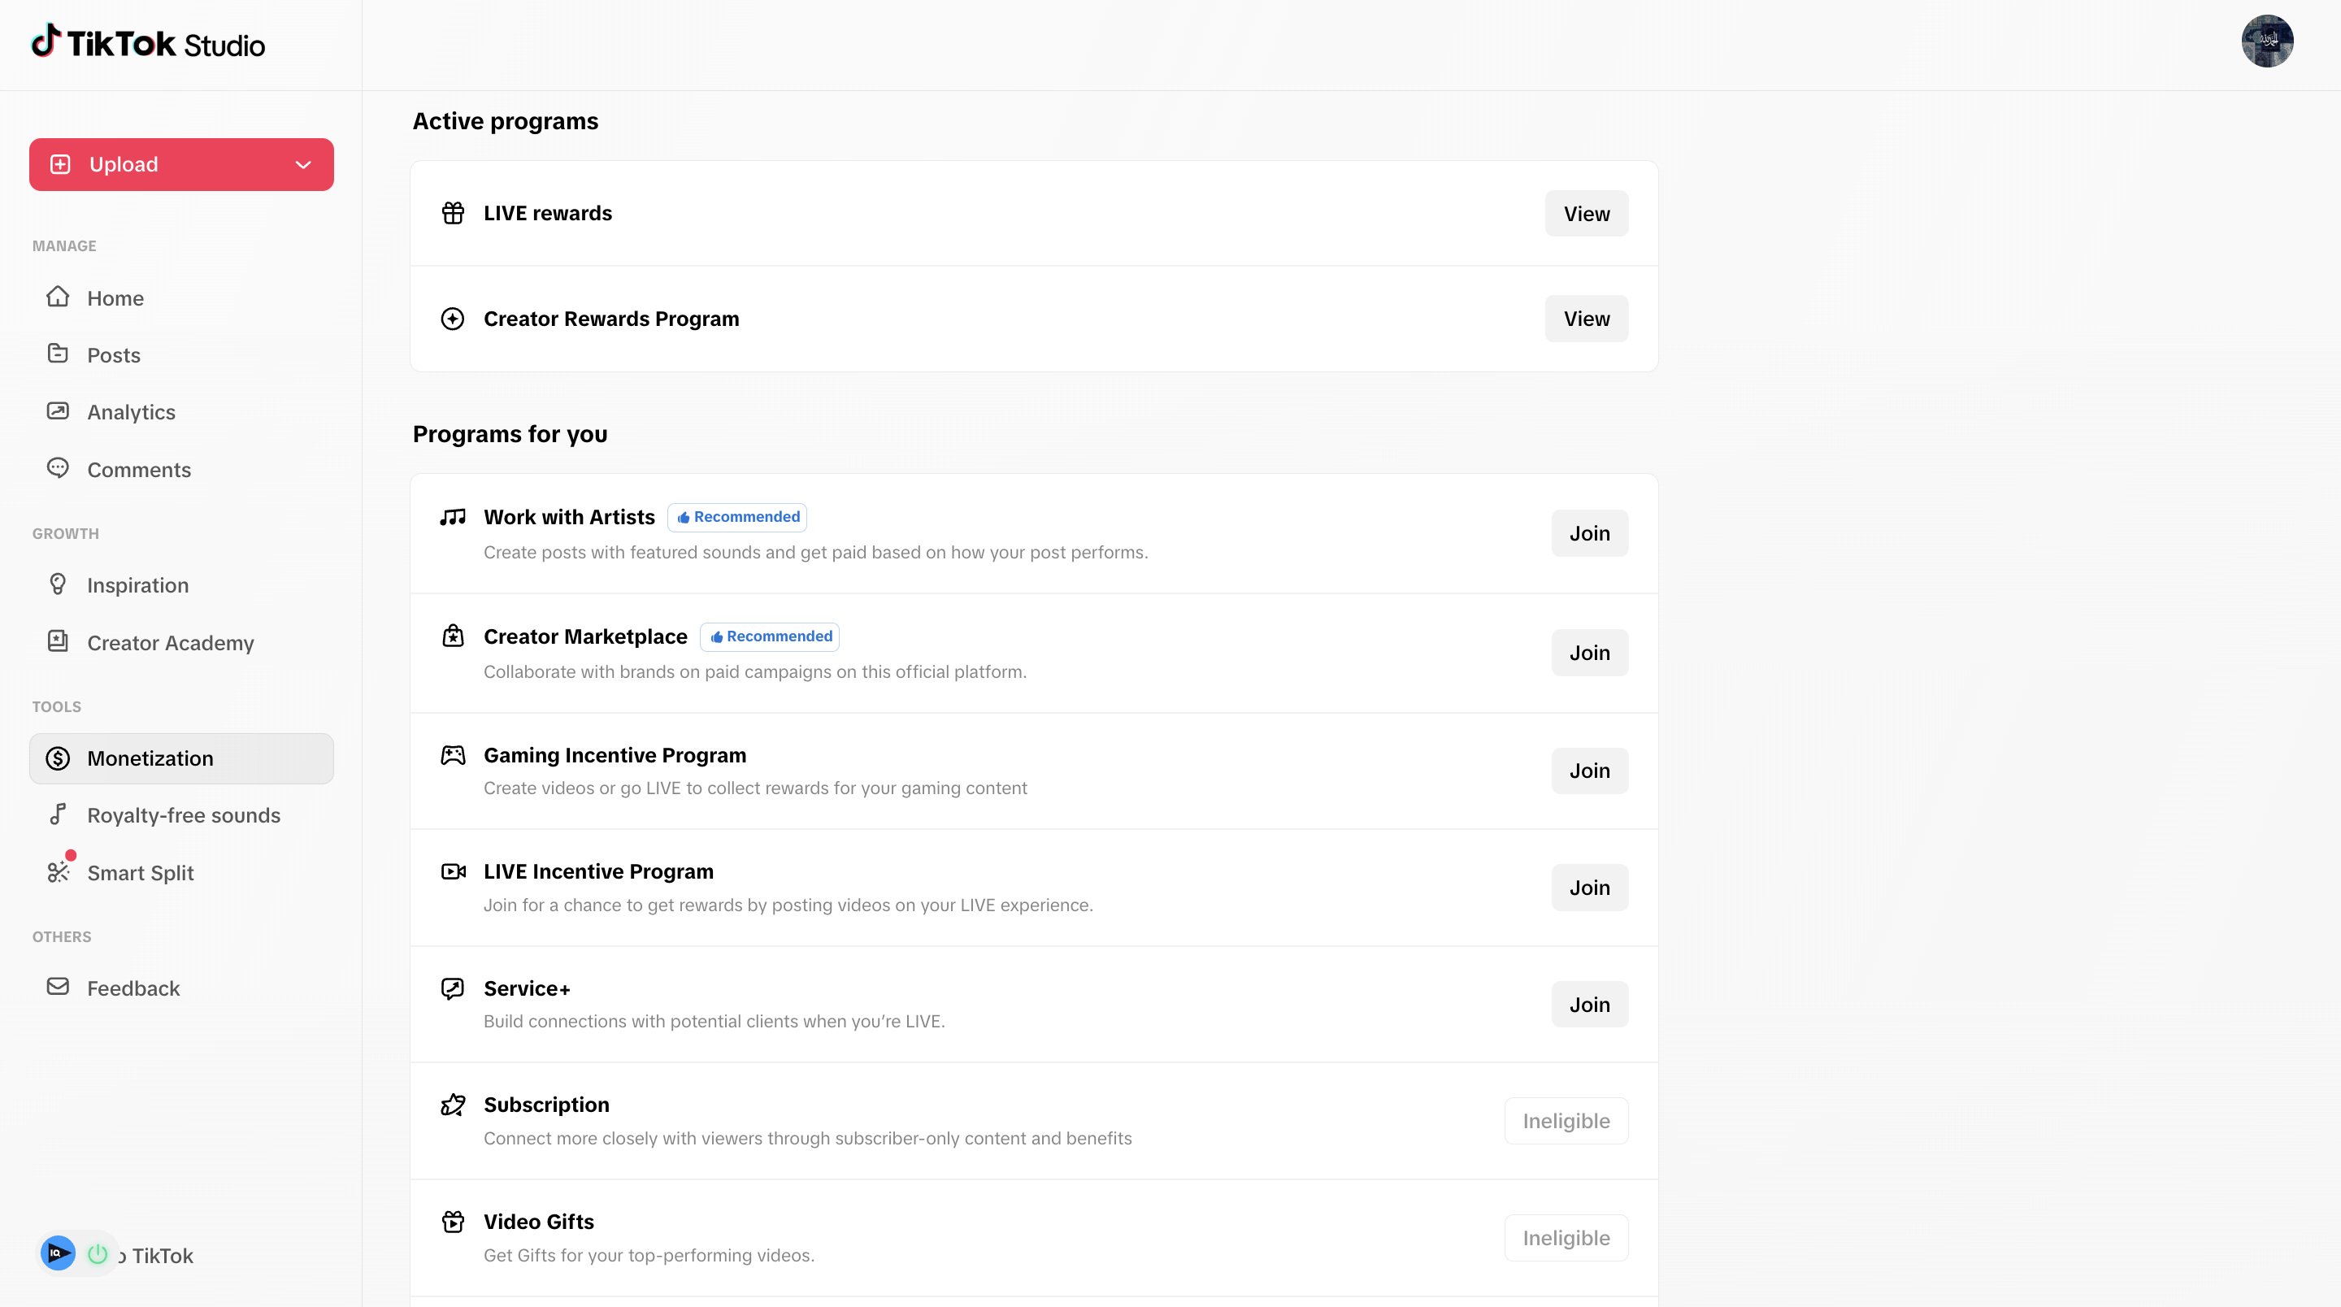Open Smart Split scissors icon

click(x=59, y=872)
